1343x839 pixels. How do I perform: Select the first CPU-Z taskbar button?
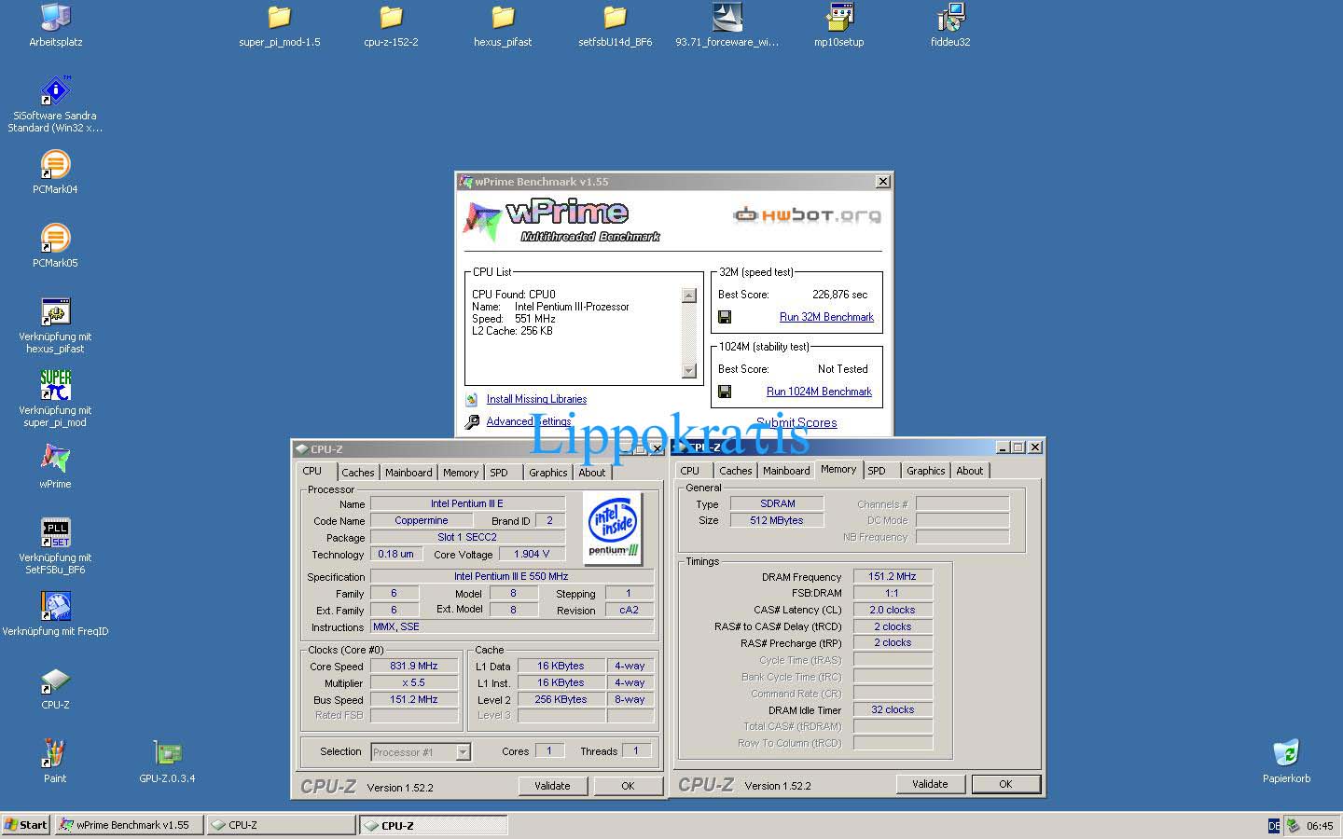(281, 825)
